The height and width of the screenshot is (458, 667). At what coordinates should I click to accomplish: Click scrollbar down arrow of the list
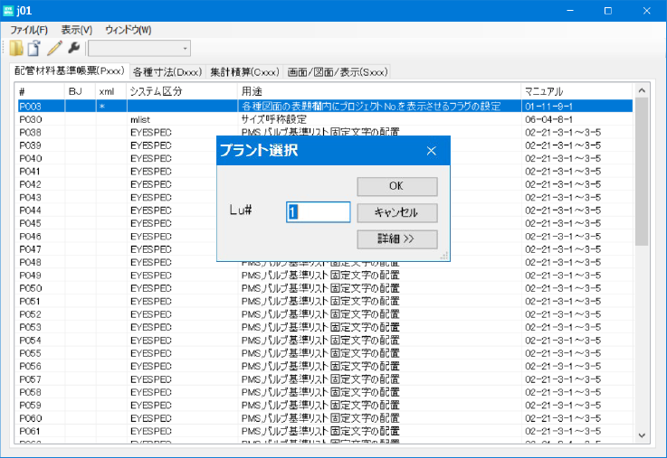[642, 435]
